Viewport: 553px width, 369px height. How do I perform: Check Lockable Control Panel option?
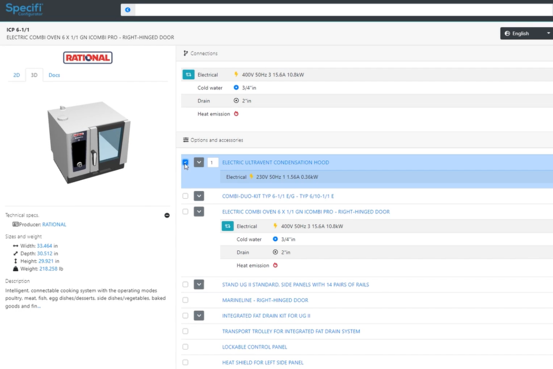click(x=185, y=347)
